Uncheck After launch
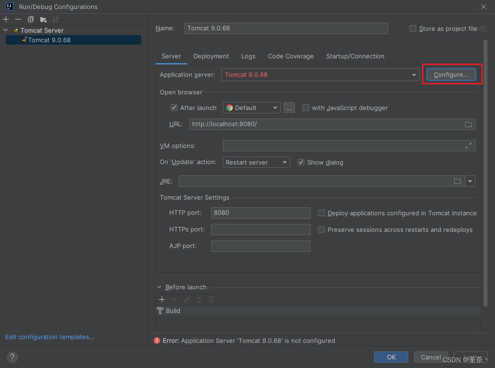 click(x=174, y=108)
